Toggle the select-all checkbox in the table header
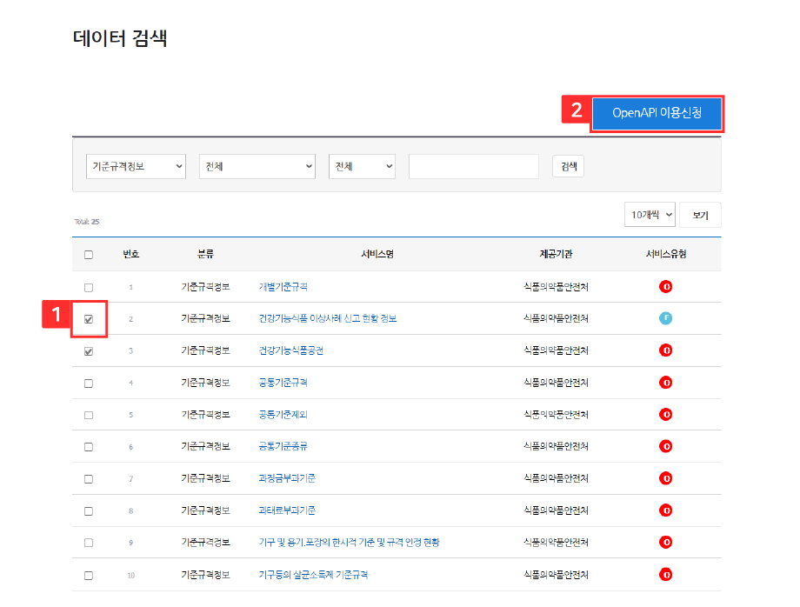Image resolution: width=800 pixels, height=607 pixels. pyautogui.click(x=89, y=255)
